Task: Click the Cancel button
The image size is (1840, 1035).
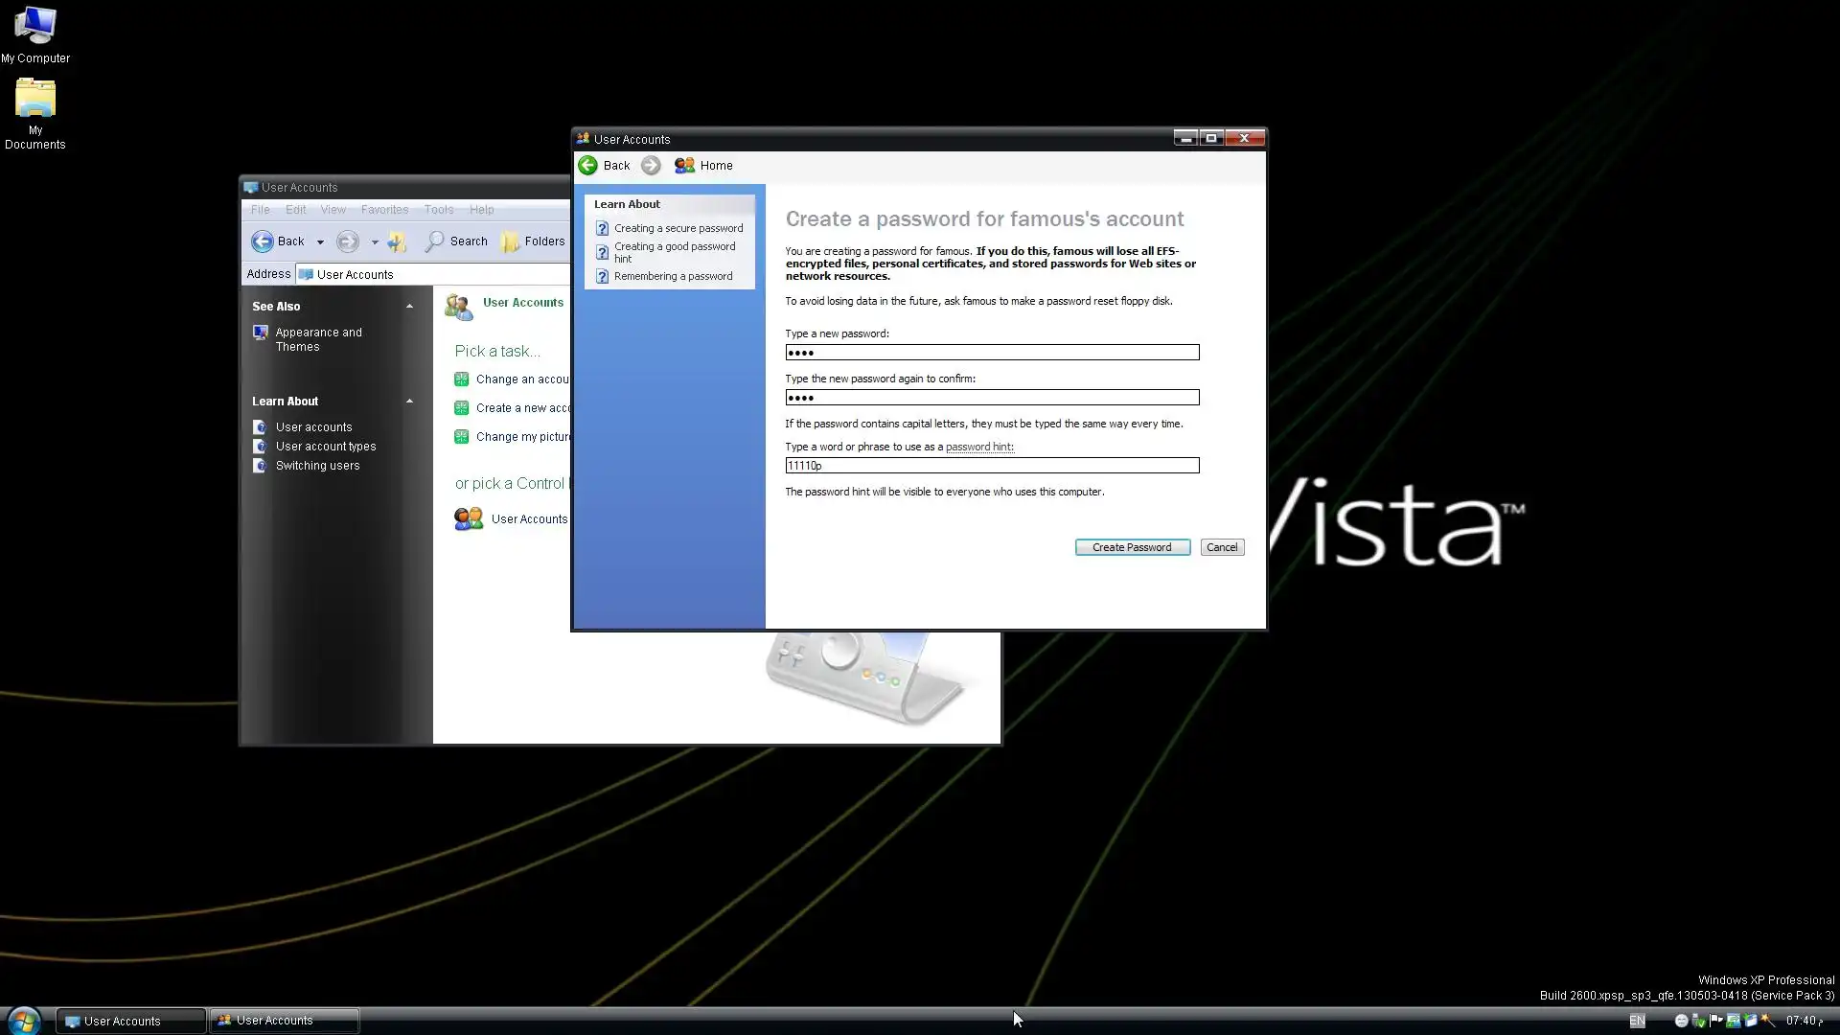Action: click(x=1221, y=547)
